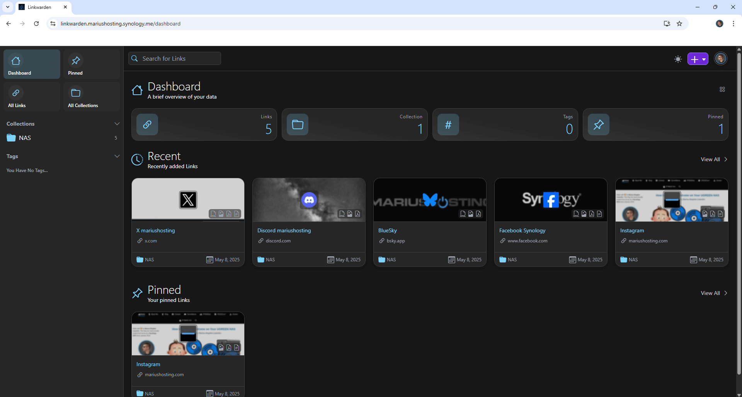Toggle light/dark theme with sun icon
The height and width of the screenshot is (397, 742).
[678, 59]
